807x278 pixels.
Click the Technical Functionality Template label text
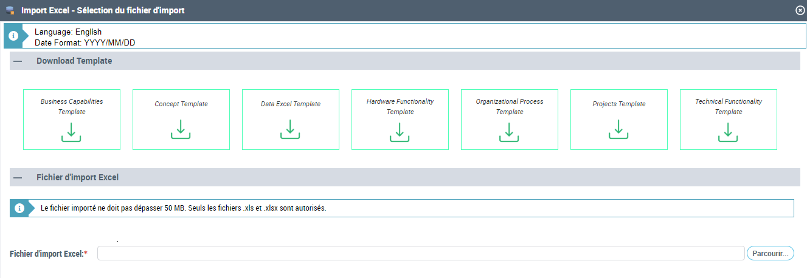tap(729, 106)
